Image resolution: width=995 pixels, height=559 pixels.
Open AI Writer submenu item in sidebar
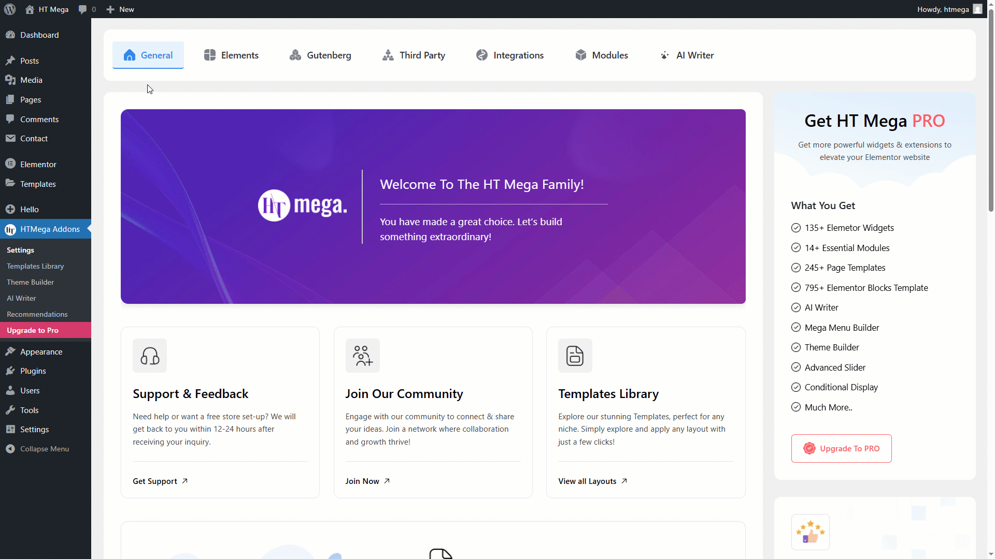point(21,298)
